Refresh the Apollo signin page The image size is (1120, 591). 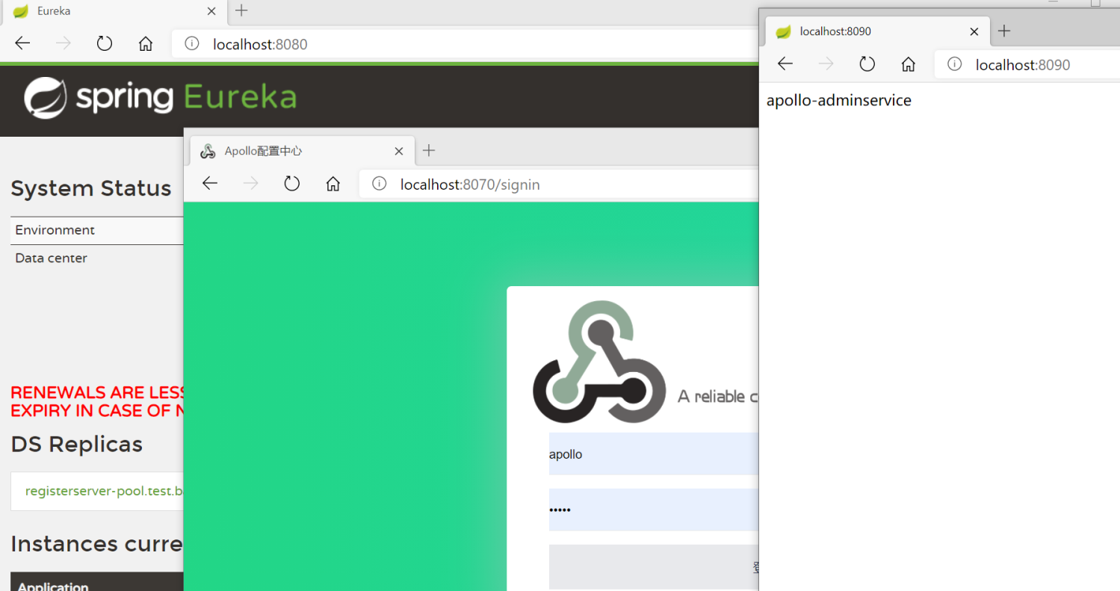tap(292, 183)
